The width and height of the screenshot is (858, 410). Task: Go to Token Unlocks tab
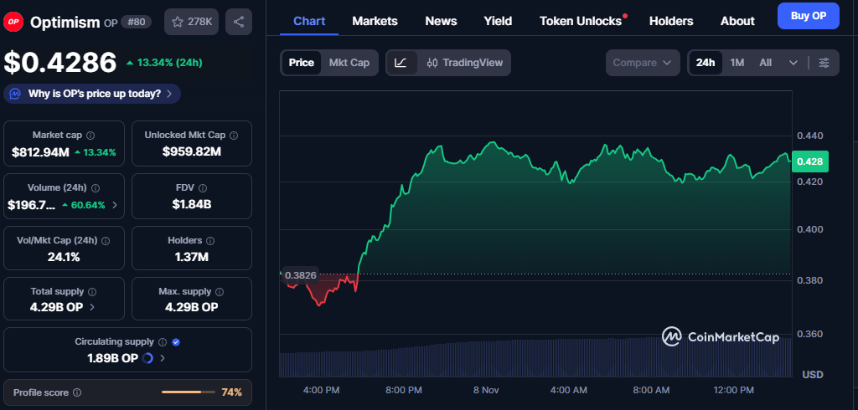tap(581, 21)
